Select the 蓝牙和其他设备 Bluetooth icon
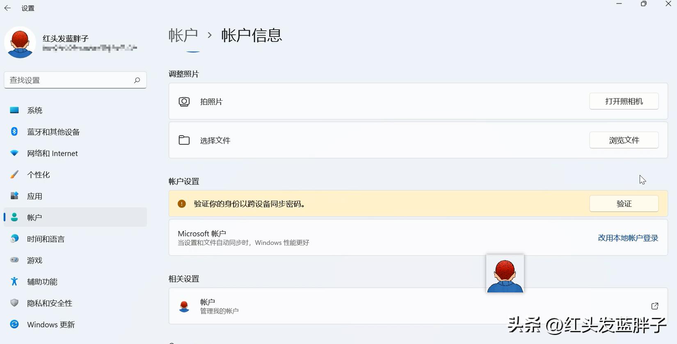The image size is (677, 344). [14, 131]
